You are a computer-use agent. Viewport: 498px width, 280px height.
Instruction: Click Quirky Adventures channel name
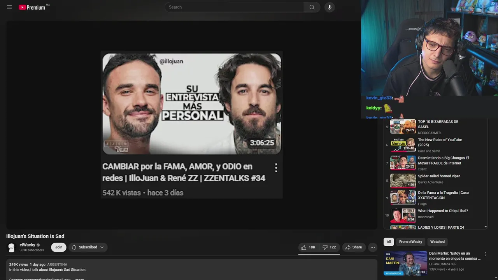tap(430, 182)
